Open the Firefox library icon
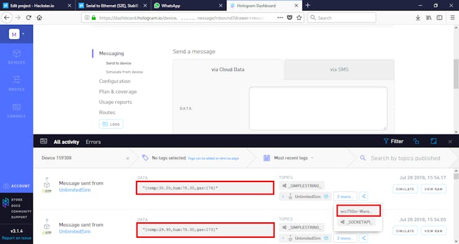459x244 pixels. [429, 17]
